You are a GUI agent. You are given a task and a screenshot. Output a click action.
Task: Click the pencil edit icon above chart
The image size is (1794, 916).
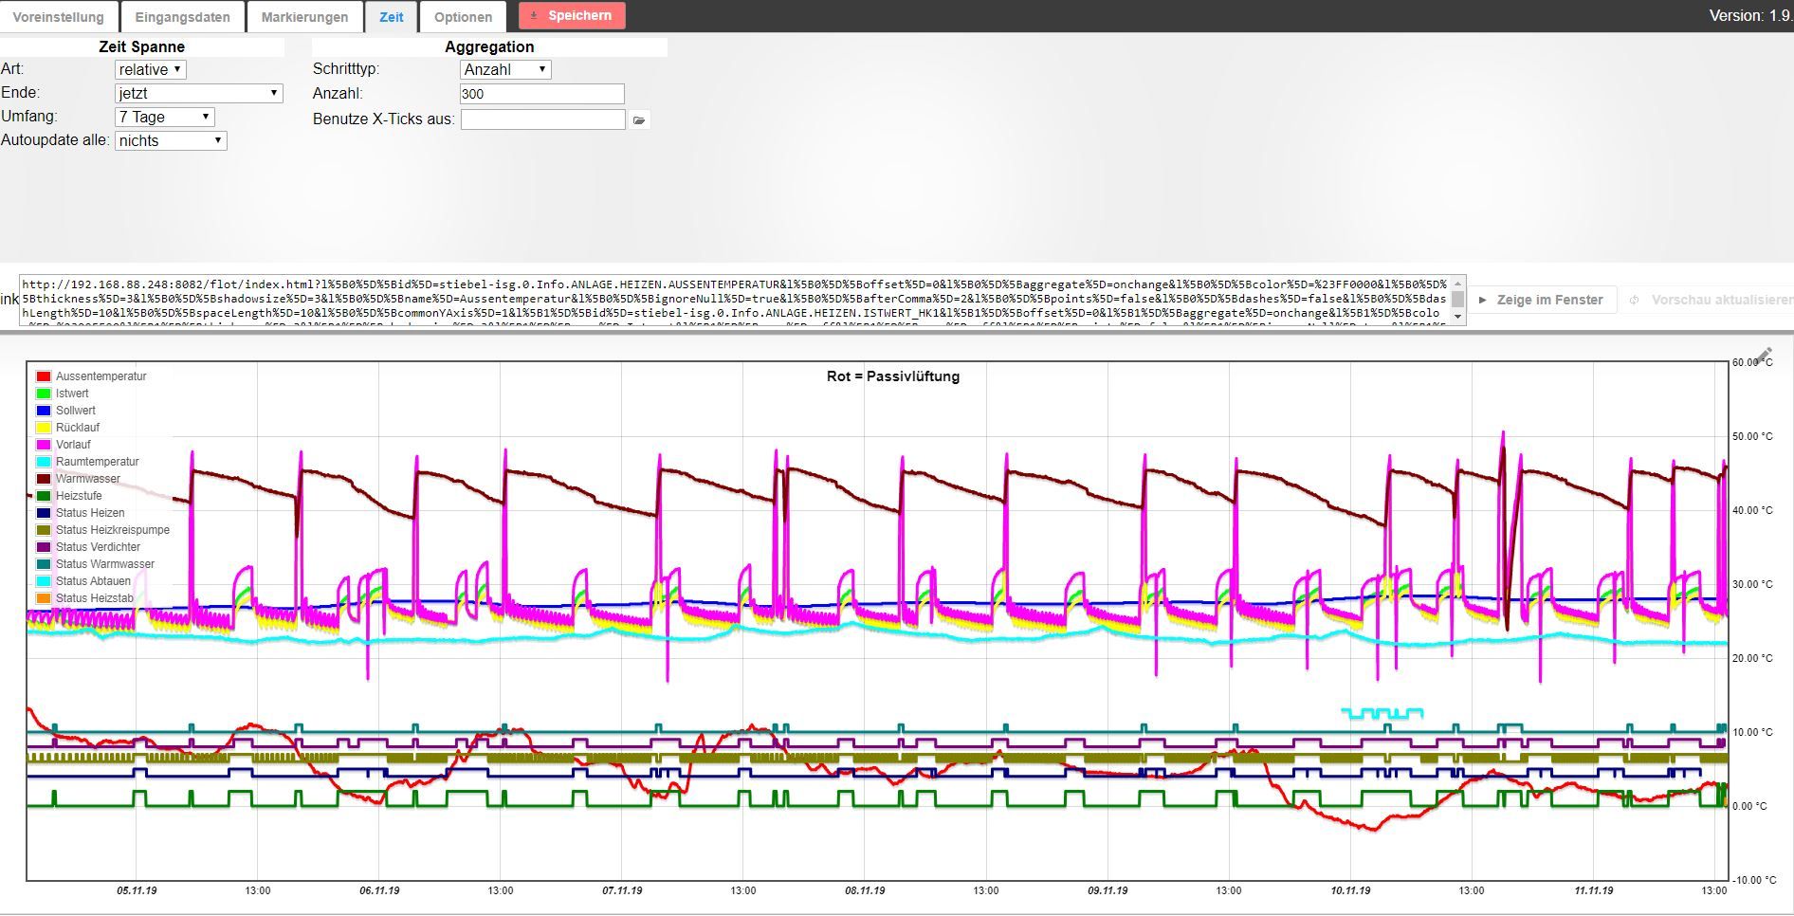[1764, 356]
